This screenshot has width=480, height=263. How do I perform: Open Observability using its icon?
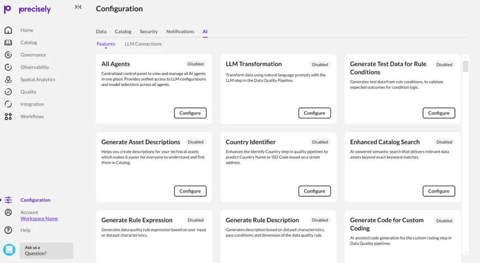tap(8, 67)
